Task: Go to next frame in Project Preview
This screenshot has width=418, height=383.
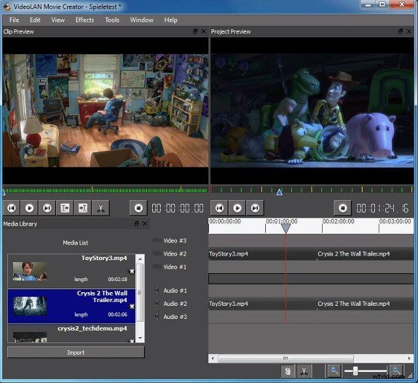Action: pos(255,208)
